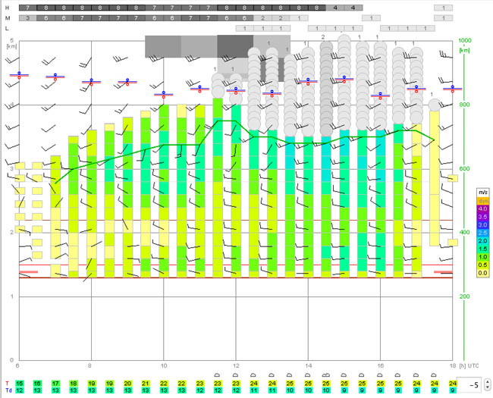This screenshot has height=398, width=493.
Task: Click the orange dyn legend swatch
Action: coord(482,201)
